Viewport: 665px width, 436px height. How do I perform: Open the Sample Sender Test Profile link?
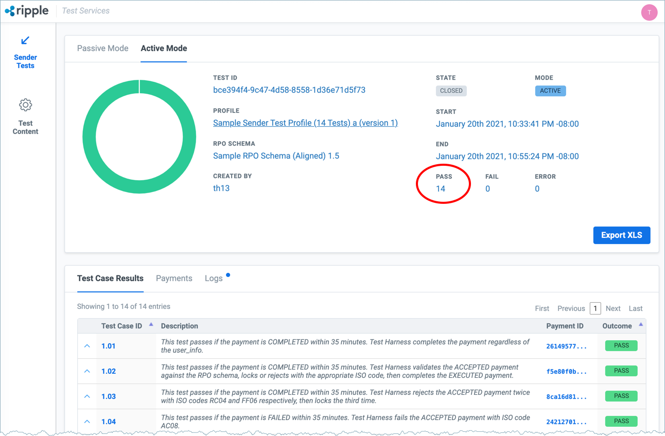[x=305, y=123]
